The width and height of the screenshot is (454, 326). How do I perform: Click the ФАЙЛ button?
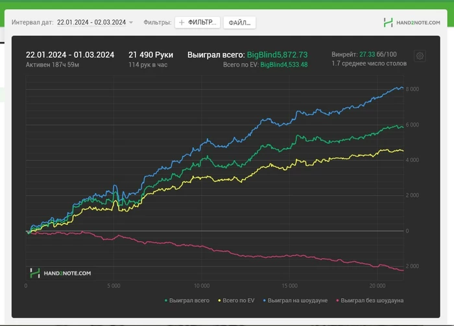pos(239,23)
